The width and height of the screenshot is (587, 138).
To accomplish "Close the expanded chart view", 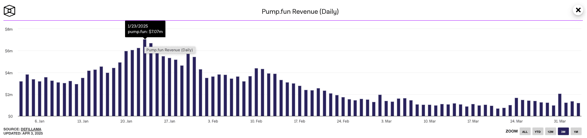I will click(578, 10).
